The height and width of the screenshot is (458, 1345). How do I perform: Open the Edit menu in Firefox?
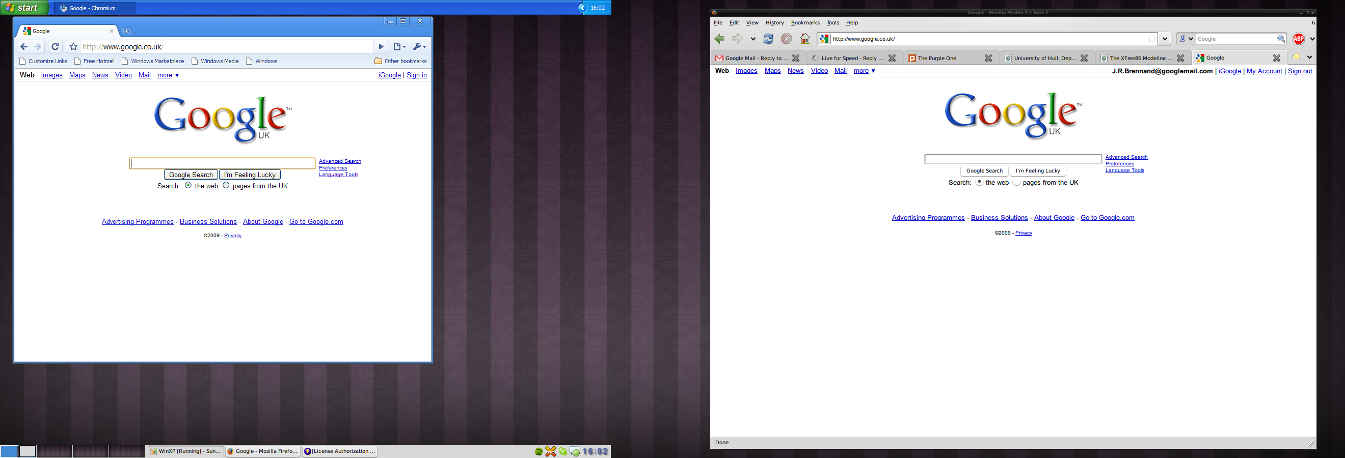coord(734,23)
